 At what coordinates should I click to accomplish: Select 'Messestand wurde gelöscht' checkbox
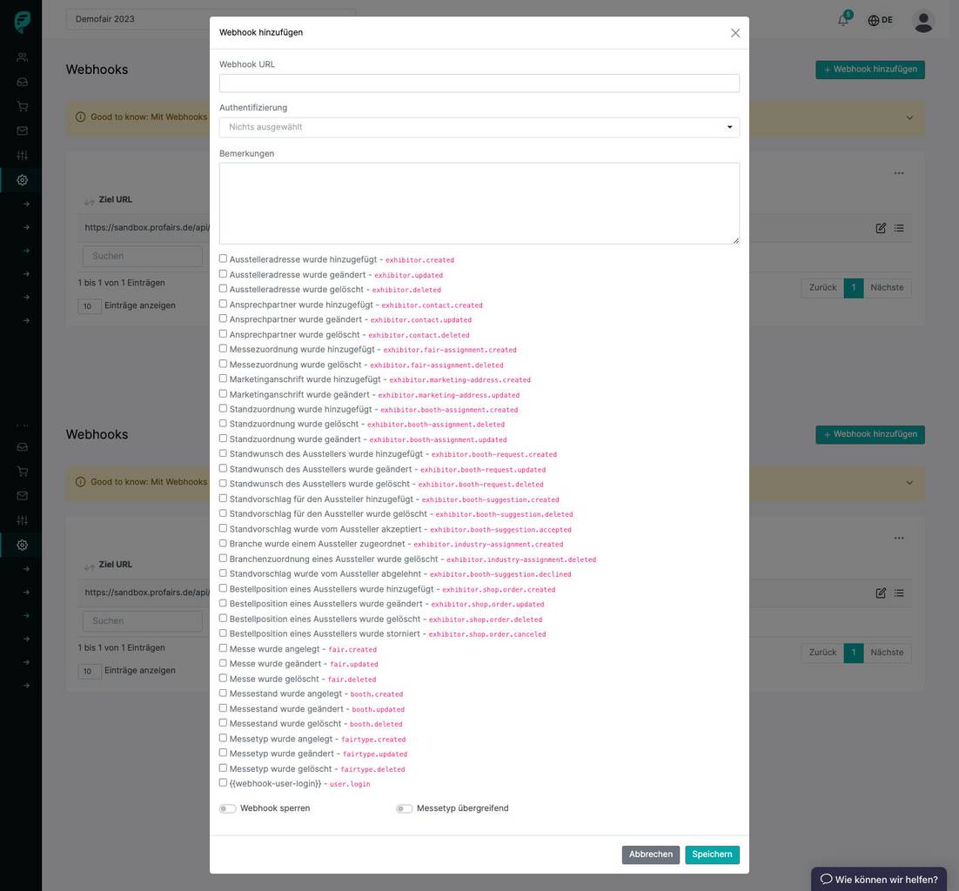(x=224, y=723)
